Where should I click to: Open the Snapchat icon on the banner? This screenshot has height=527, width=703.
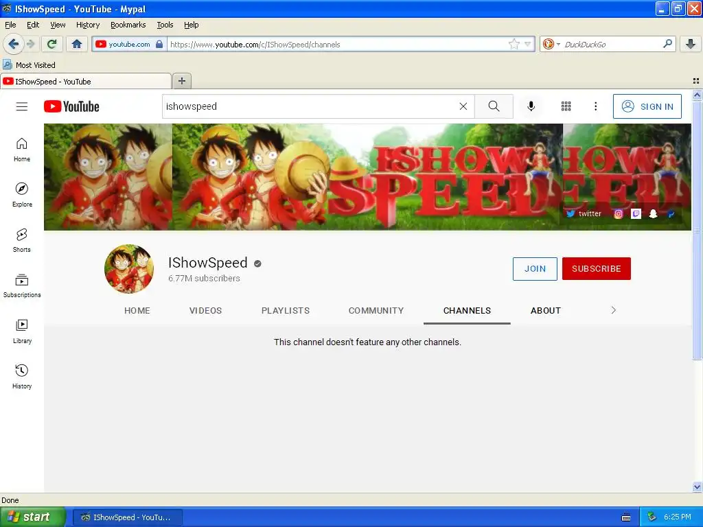[654, 214]
